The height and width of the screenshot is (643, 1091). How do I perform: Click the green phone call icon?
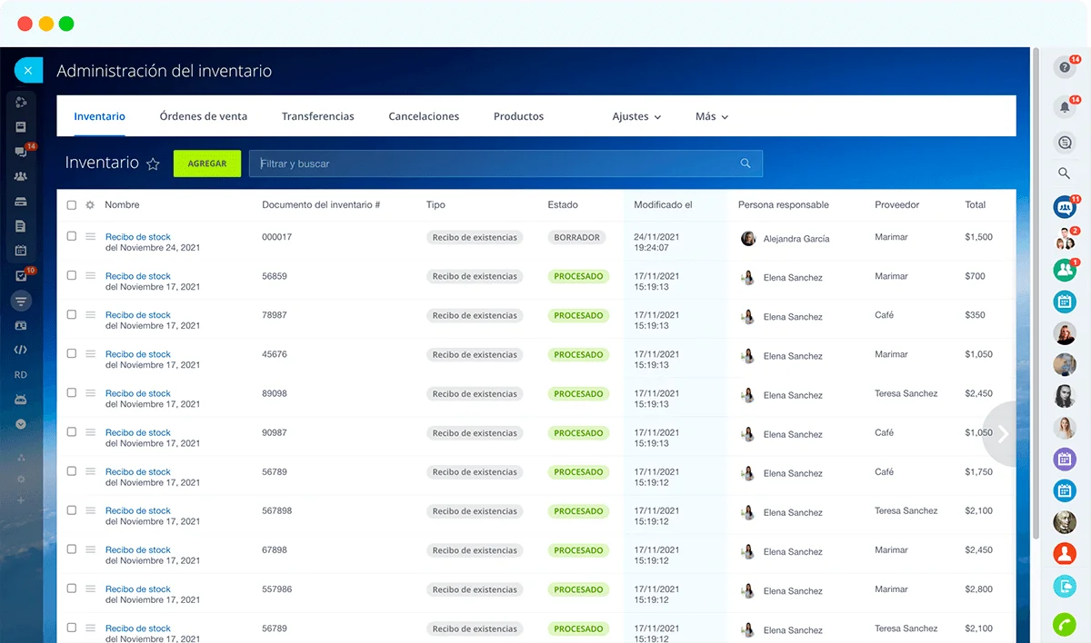click(1065, 625)
